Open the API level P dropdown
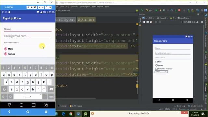The height and width of the screenshot is (117, 208). tap(173, 18)
